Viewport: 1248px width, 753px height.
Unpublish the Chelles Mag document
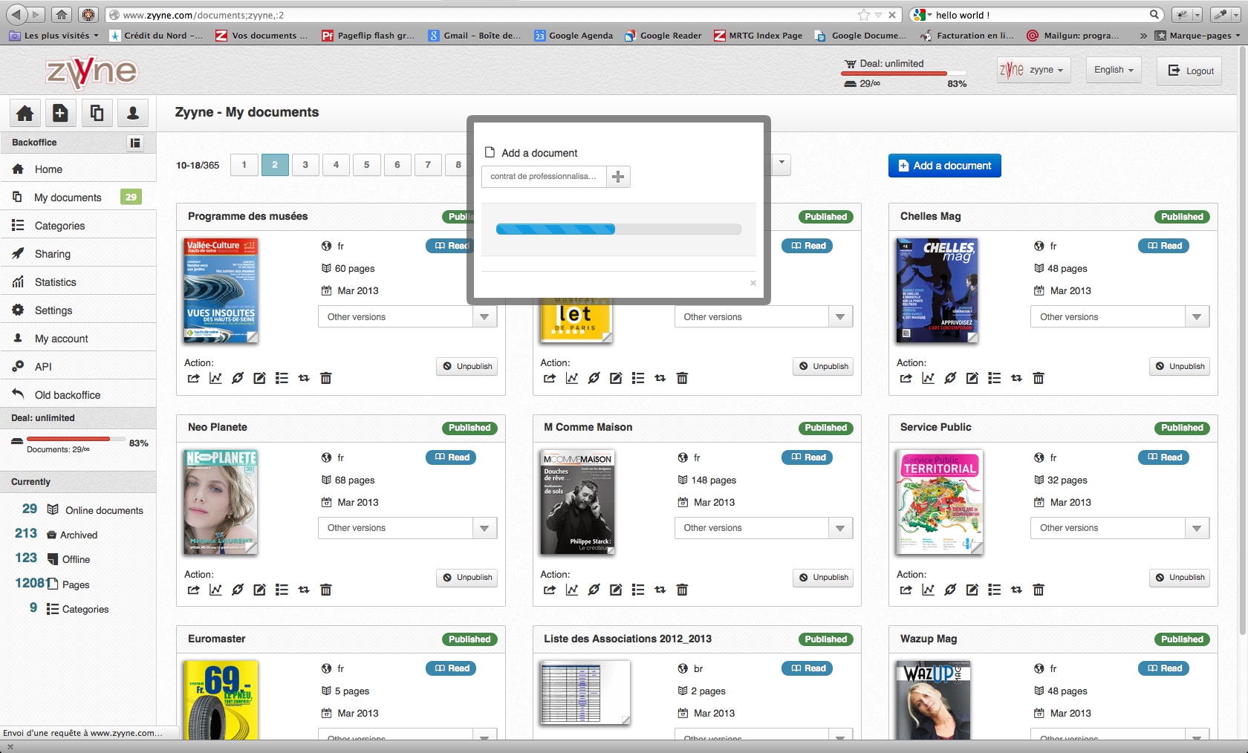pos(1180,366)
